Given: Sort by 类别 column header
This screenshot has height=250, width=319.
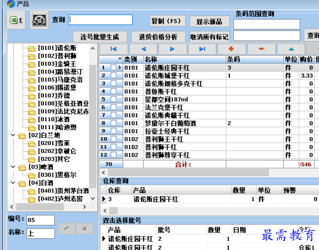Looking at the screenshot, I should [133, 59].
